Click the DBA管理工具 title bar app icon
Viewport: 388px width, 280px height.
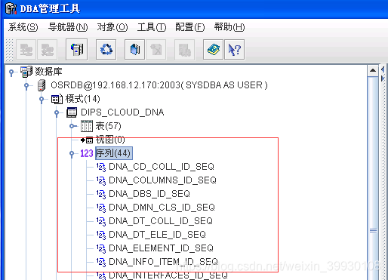point(11,9)
